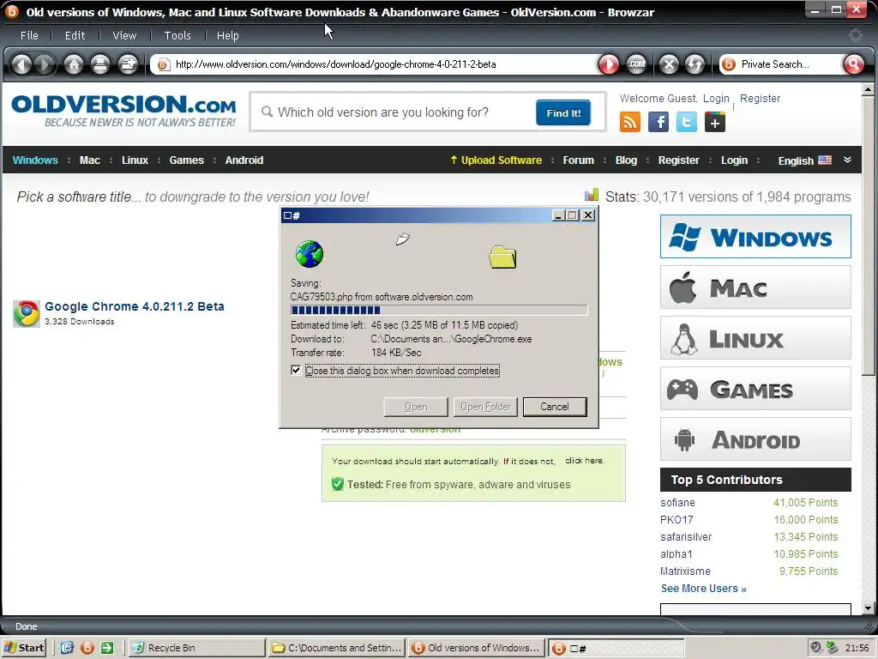This screenshot has width=878, height=659.
Task: Switch to C:\Documents and Settings taskbar window
Action: pyautogui.click(x=336, y=648)
